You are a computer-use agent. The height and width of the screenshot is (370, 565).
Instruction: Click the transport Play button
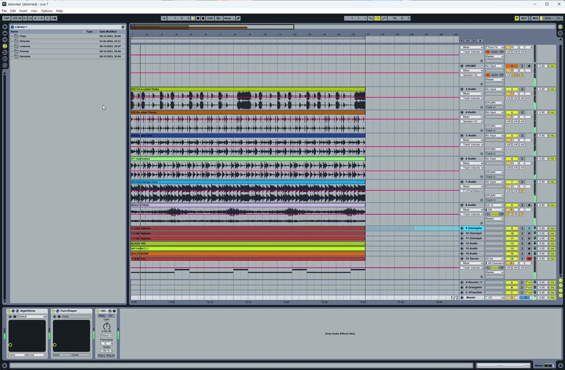[193, 18]
